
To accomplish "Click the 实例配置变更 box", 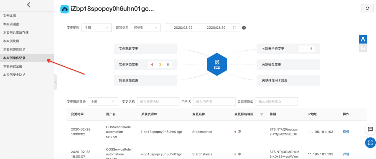I will 145,49.
